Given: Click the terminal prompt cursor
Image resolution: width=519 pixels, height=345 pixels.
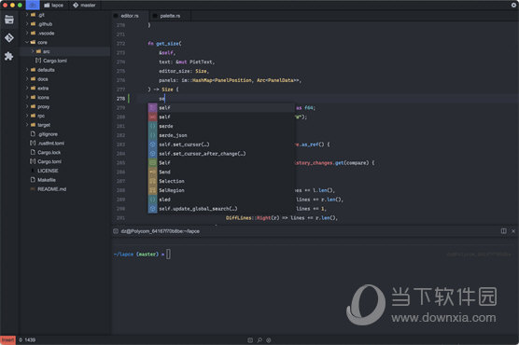Looking at the screenshot, I should [x=168, y=254].
